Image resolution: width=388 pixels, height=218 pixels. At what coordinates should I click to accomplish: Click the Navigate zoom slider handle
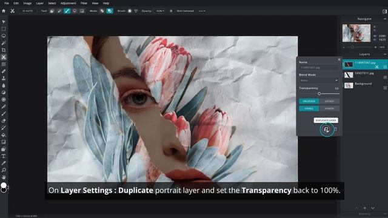click(x=352, y=47)
